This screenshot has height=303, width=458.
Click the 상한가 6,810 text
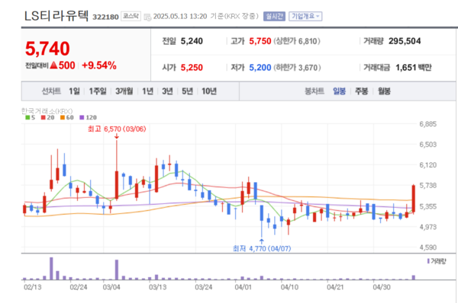pyautogui.click(x=297, y=41)
